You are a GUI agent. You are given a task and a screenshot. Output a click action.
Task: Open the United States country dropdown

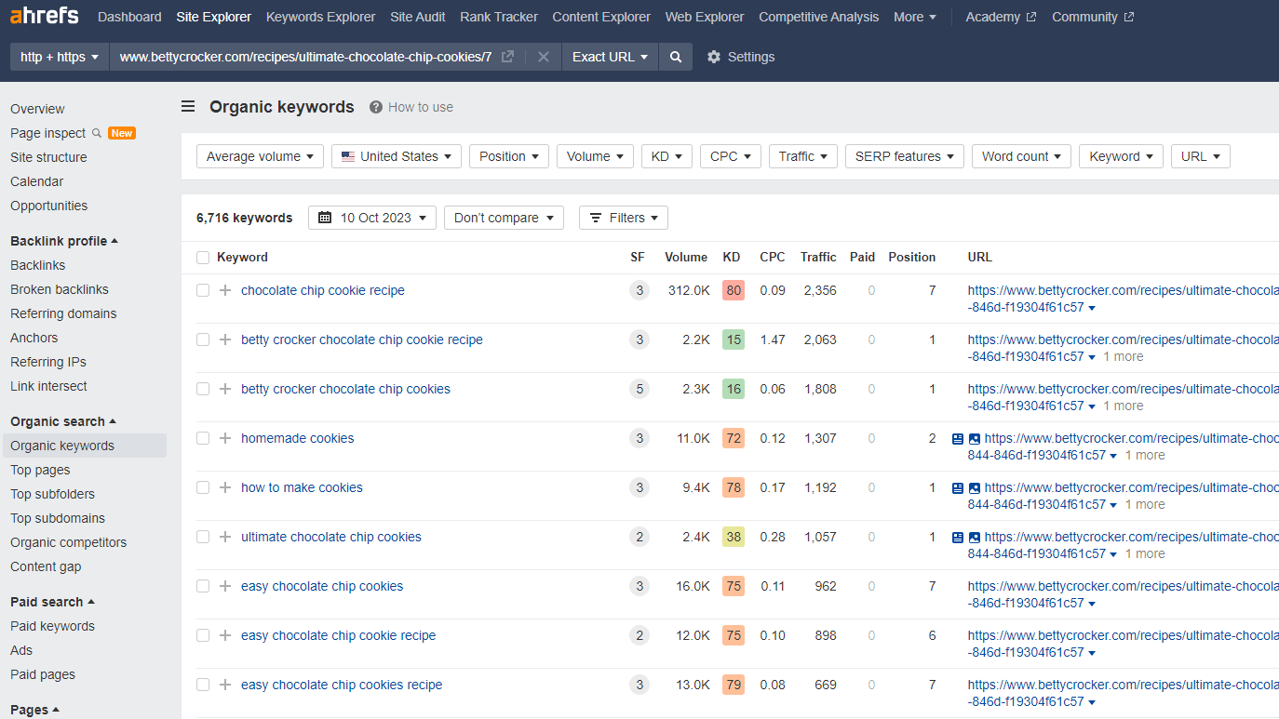(x=397, y=156)
